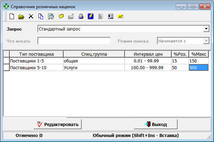Click the %Роз. value 15
Screen dimensions: 214x142
click(x=180, y=61)
